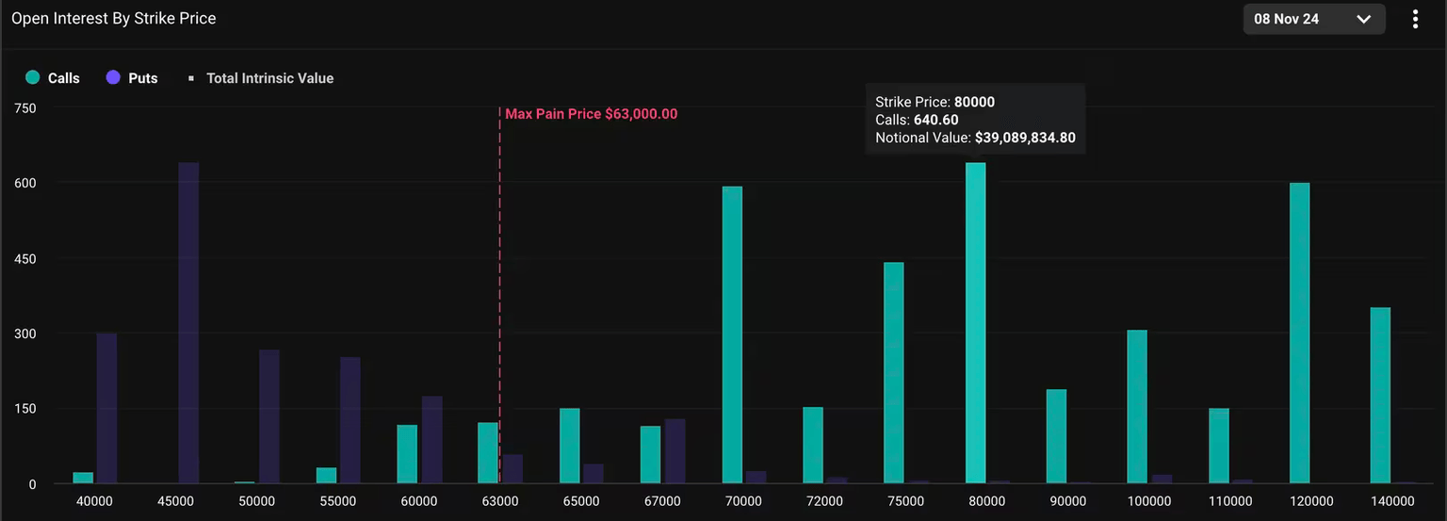The height and width of the screenshot is (521, 1447).
Task: Click the Max Pain Price $63,000.00 label
Action: (591, 114)
